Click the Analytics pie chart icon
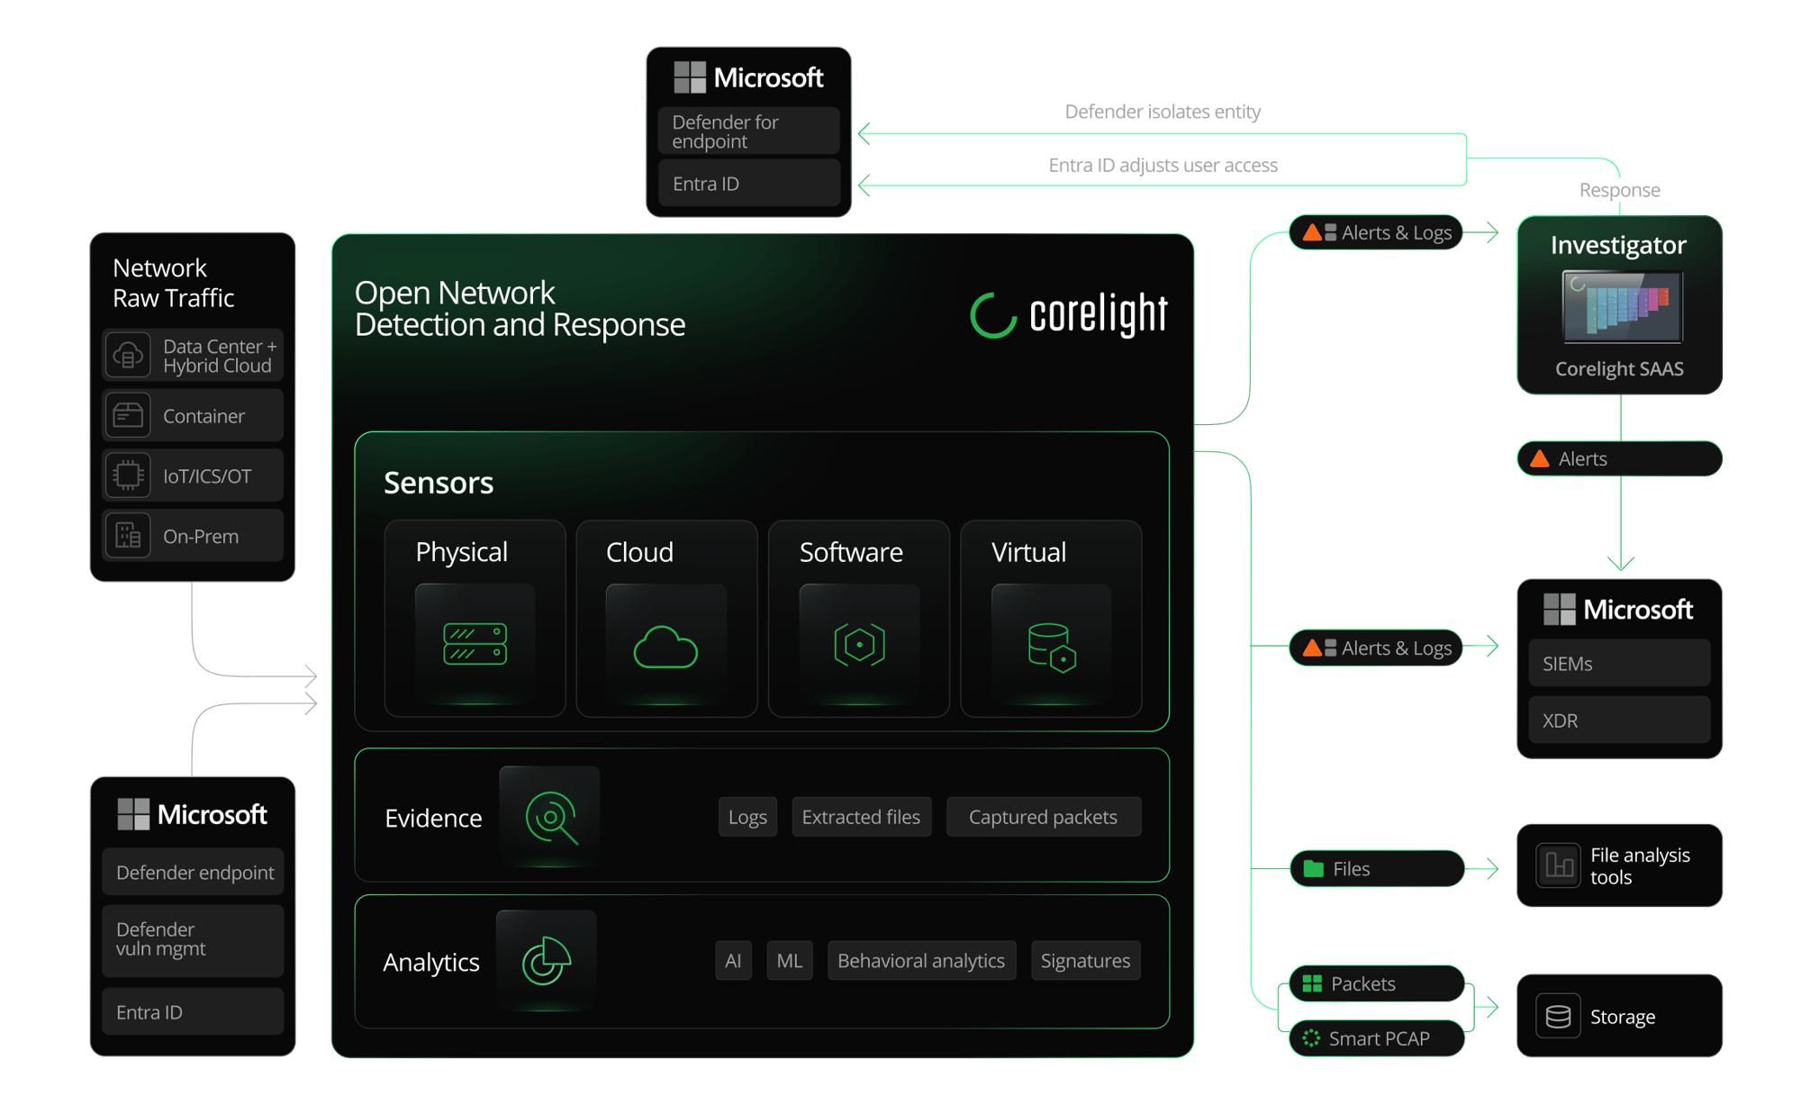The width and height of the screenshot is (1801, 1105). pyautogui.click(x=547, y=960)
